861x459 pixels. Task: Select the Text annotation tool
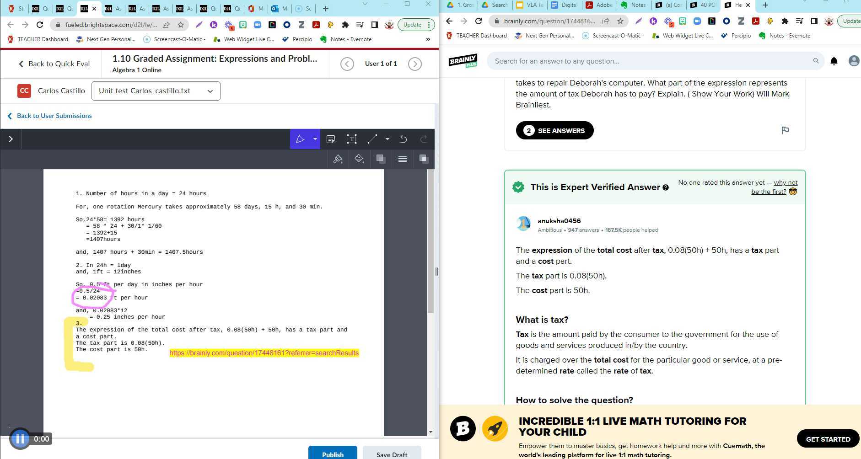352,139
